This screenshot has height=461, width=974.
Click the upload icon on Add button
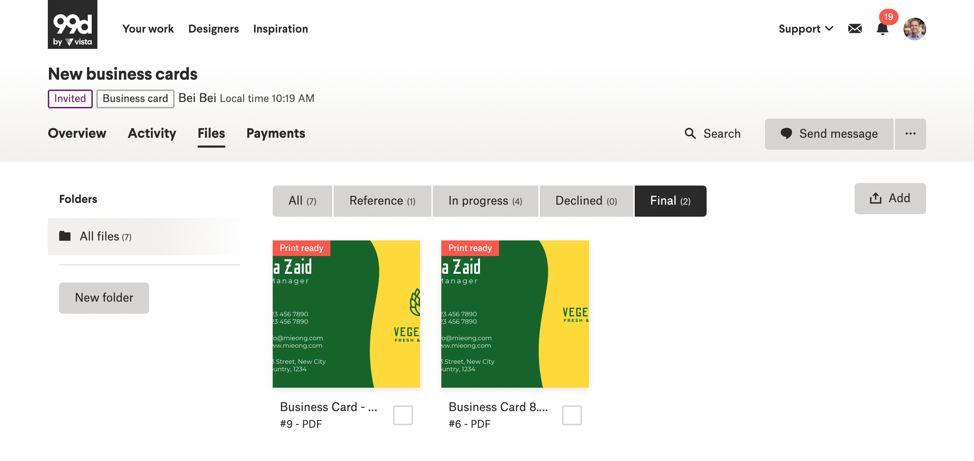(875, 198)
